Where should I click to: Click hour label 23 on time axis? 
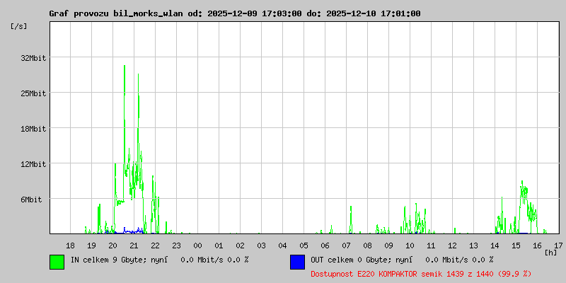(176, 246)
